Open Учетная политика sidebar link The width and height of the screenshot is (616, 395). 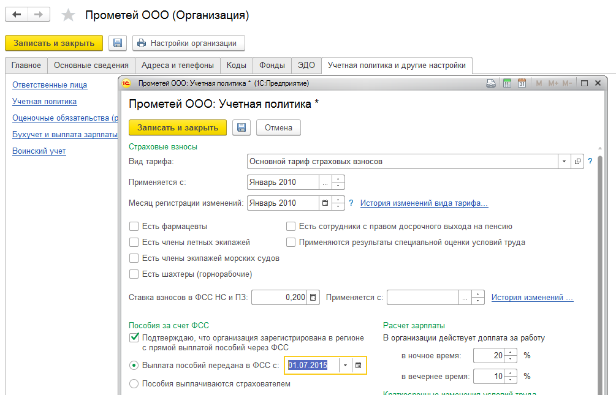tap(44, 101)
